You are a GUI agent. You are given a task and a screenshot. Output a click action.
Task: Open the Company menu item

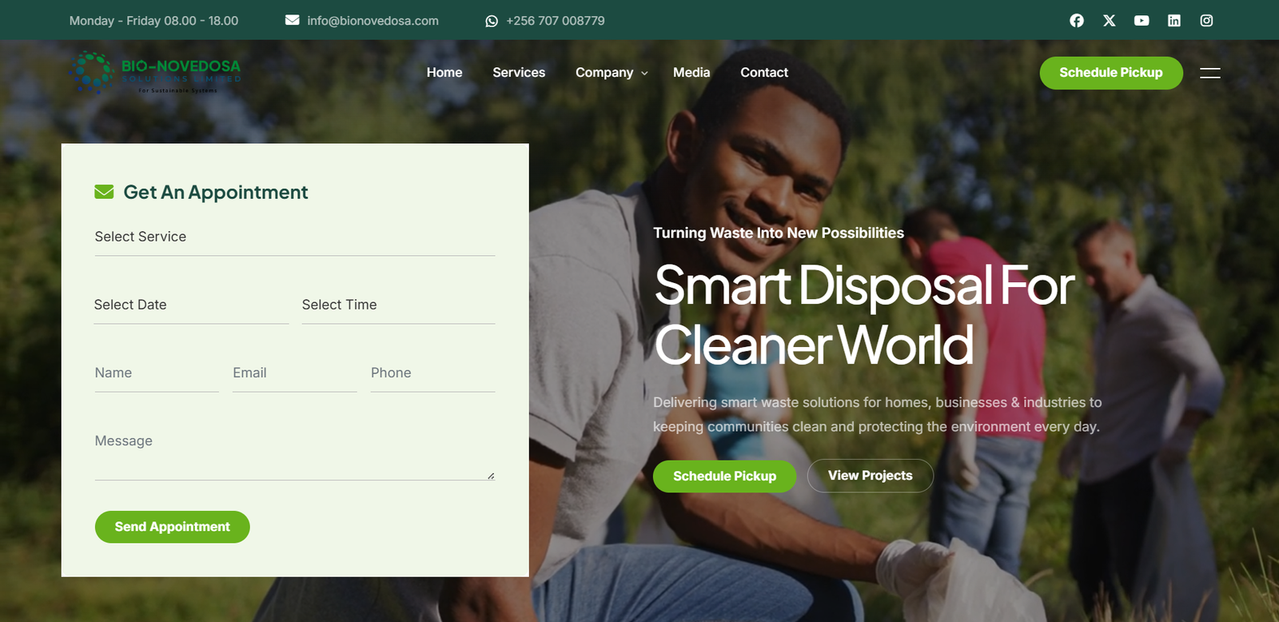[604, 72]
